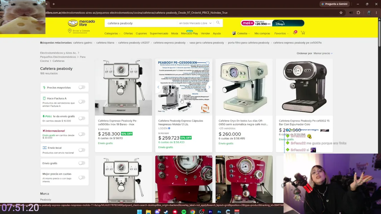Open Premiere Pro from the taskbar
The image size is (381, 214).
pos(210,212)
